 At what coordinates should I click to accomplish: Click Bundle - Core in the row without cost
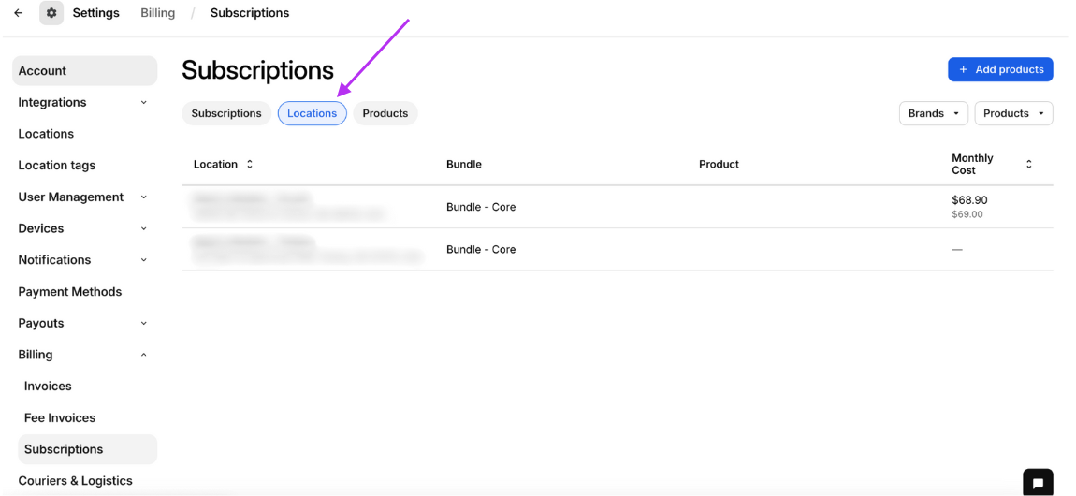(481, 249)
